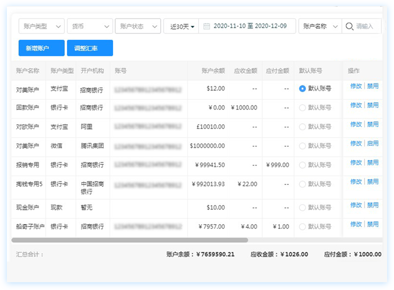This screenshot has width=394, height=290.
Task: Choose 报销专用 default account radio button
Action: coord(302,165)
